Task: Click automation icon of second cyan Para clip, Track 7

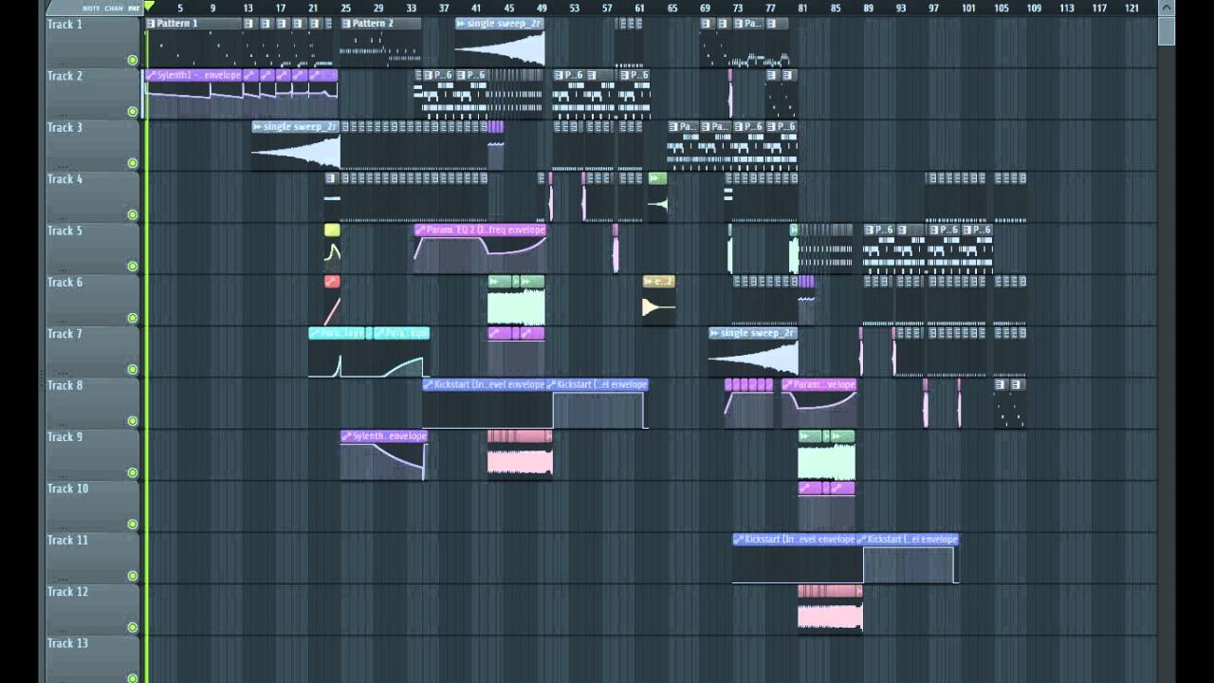Action: (x=379, y=333)
